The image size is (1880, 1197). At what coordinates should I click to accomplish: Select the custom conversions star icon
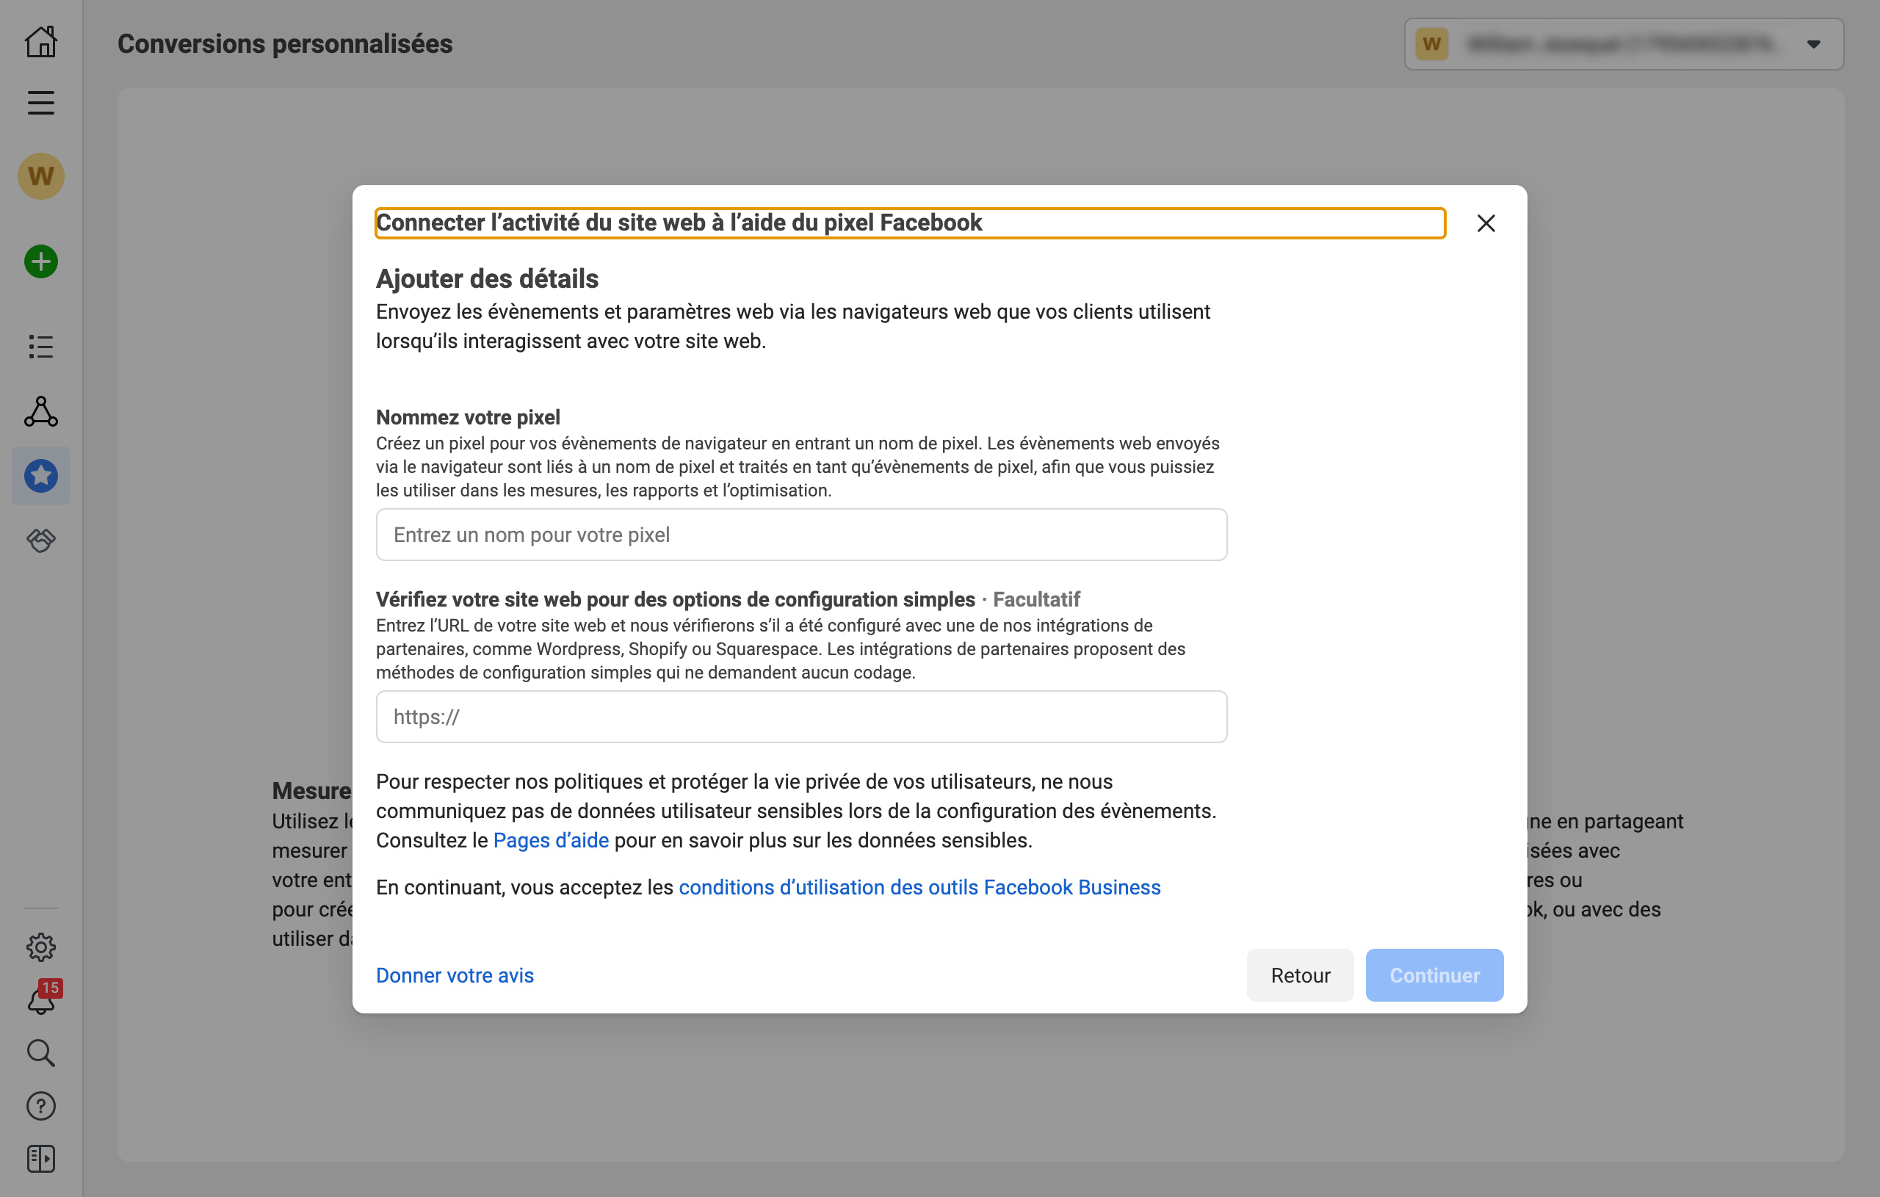pyautogui.click(x=40, y=476)
